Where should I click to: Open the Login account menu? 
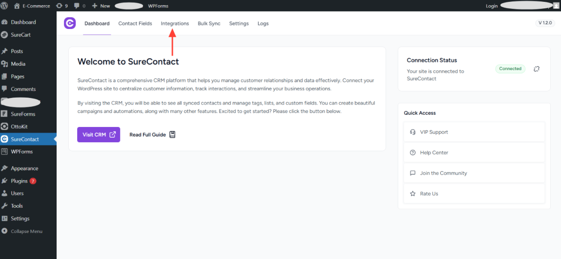(x=491, y=6)
